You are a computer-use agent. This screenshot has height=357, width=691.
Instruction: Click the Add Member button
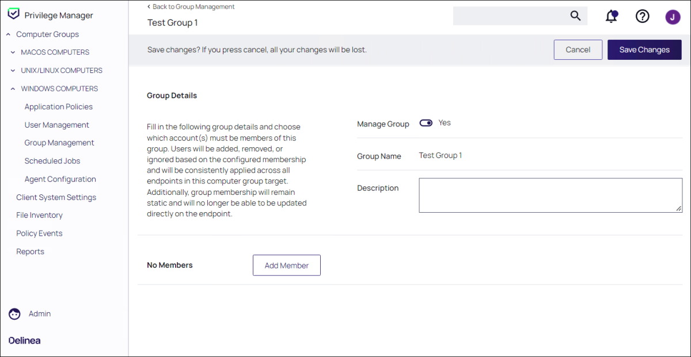[x=286, y=266]
